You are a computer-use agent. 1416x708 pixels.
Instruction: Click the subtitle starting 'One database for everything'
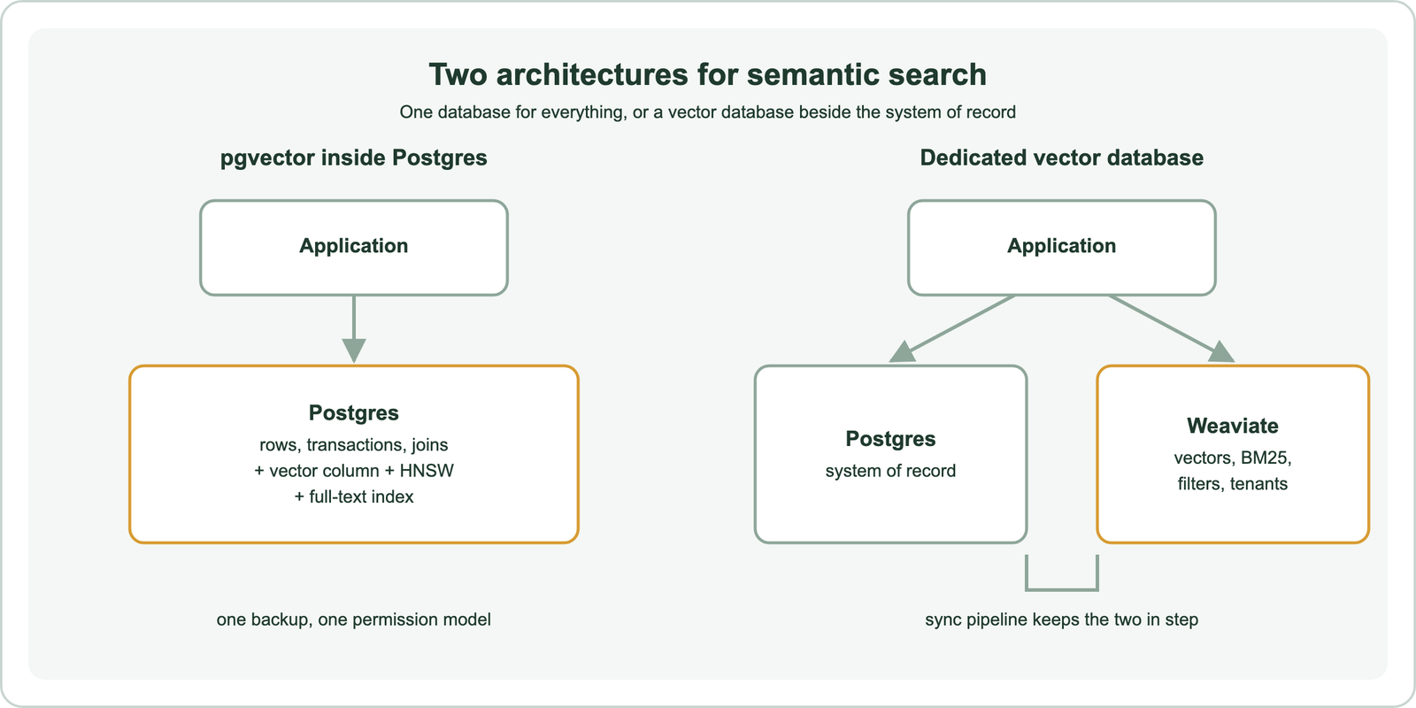coord(707,112)
